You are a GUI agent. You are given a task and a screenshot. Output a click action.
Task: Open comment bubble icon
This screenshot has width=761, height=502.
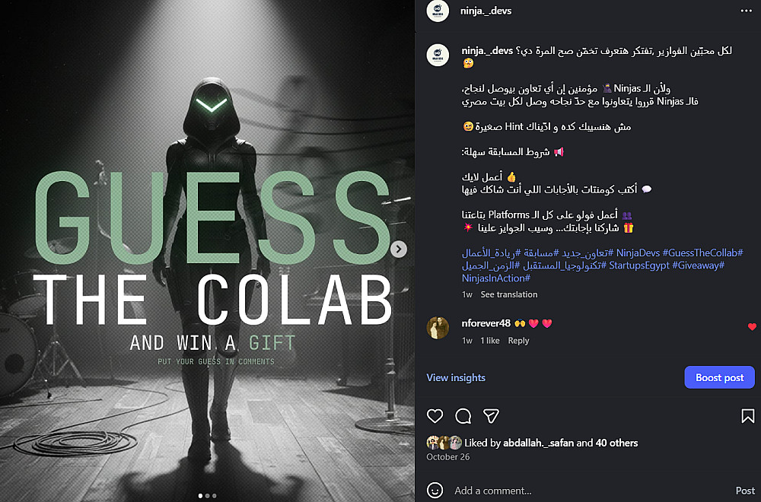(463, 415)
